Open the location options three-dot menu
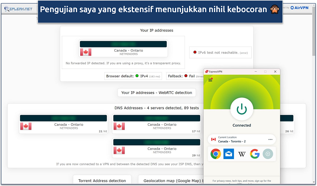 click(x=270, y=139)
